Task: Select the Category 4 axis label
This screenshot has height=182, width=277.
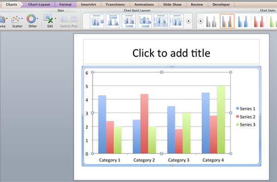Action: pyautogui.click(x=213, y=160)
